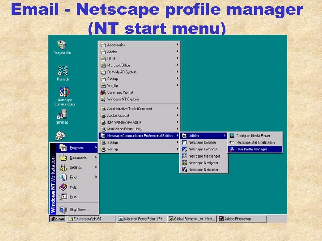Expand the Settings submenu arrow

tap(96, 167)
